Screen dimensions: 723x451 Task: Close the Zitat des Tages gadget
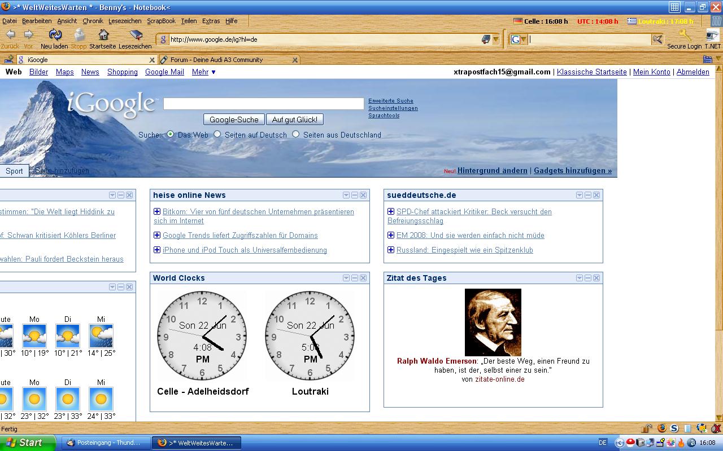pyautogui.click(x=596, y=278)
